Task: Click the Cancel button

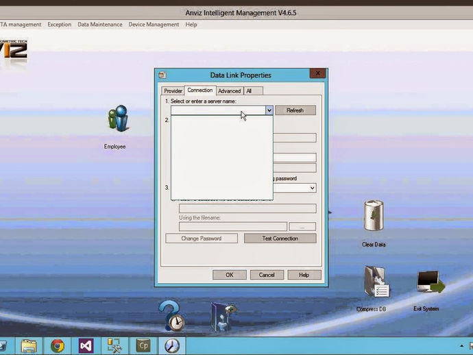Action: coord(267,275)
